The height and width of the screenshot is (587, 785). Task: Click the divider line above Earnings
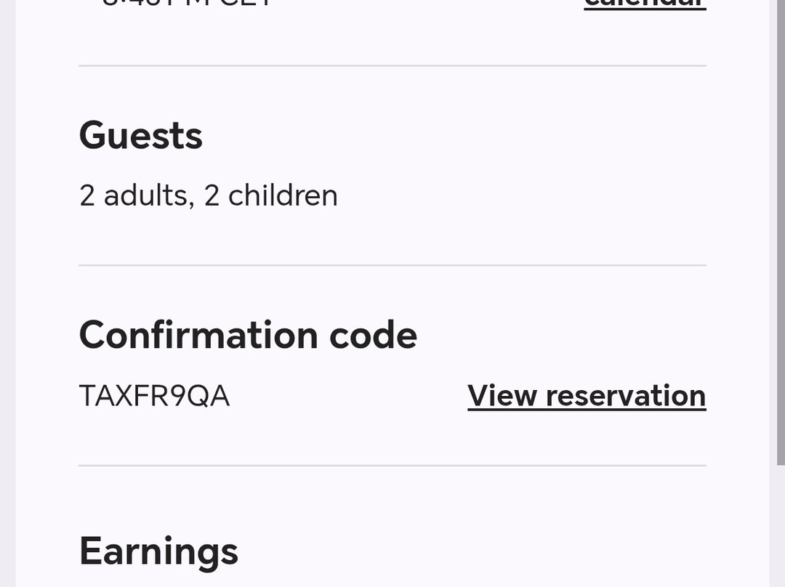point(392,465)
